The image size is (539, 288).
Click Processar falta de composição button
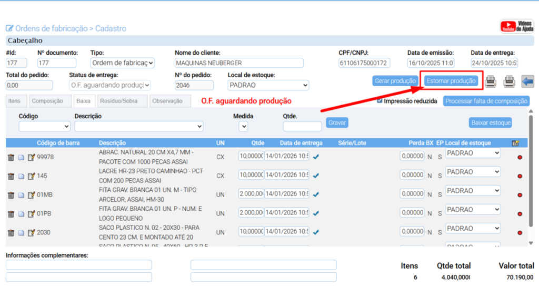click(486, 101)
